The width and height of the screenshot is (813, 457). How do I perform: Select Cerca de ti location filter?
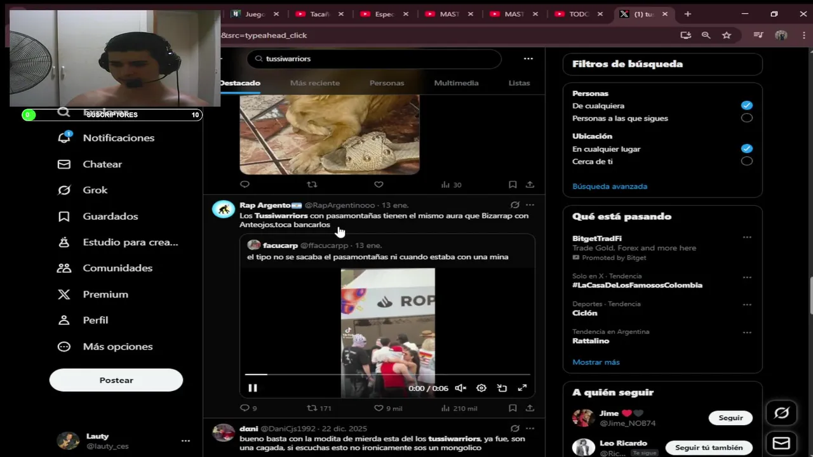(x=747, y=161)
